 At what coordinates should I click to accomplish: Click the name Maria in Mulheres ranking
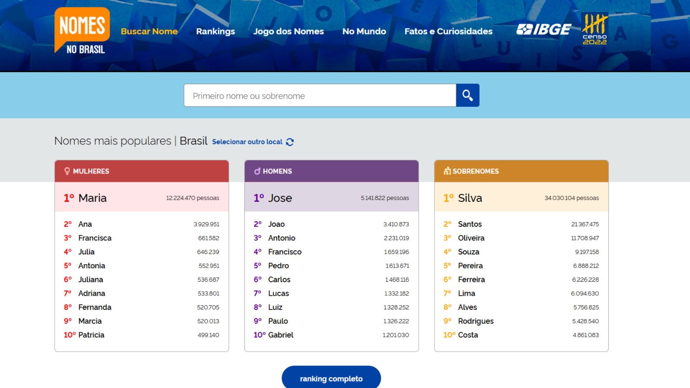[93, 198]
